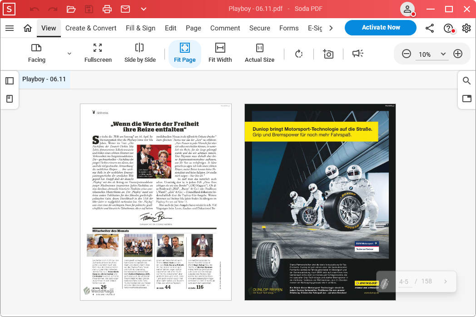Image resolution: width=476 pixels, height=317 pixels.
Task: Go to the next page with arrow
Action: pos(445,282)
